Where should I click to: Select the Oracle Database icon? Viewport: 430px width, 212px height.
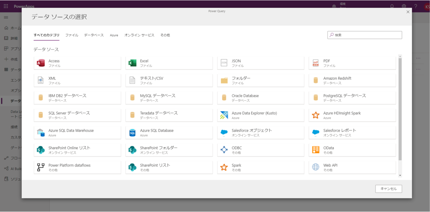[x=224, y=98]
